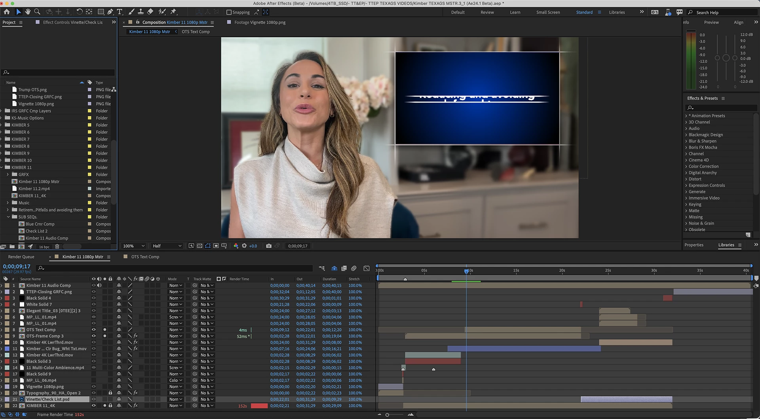
Task: Enable the Snapping checkbox
Action: click(x=229, y=12)
